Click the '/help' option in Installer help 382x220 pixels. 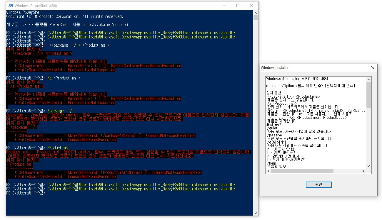coord(272,163)
